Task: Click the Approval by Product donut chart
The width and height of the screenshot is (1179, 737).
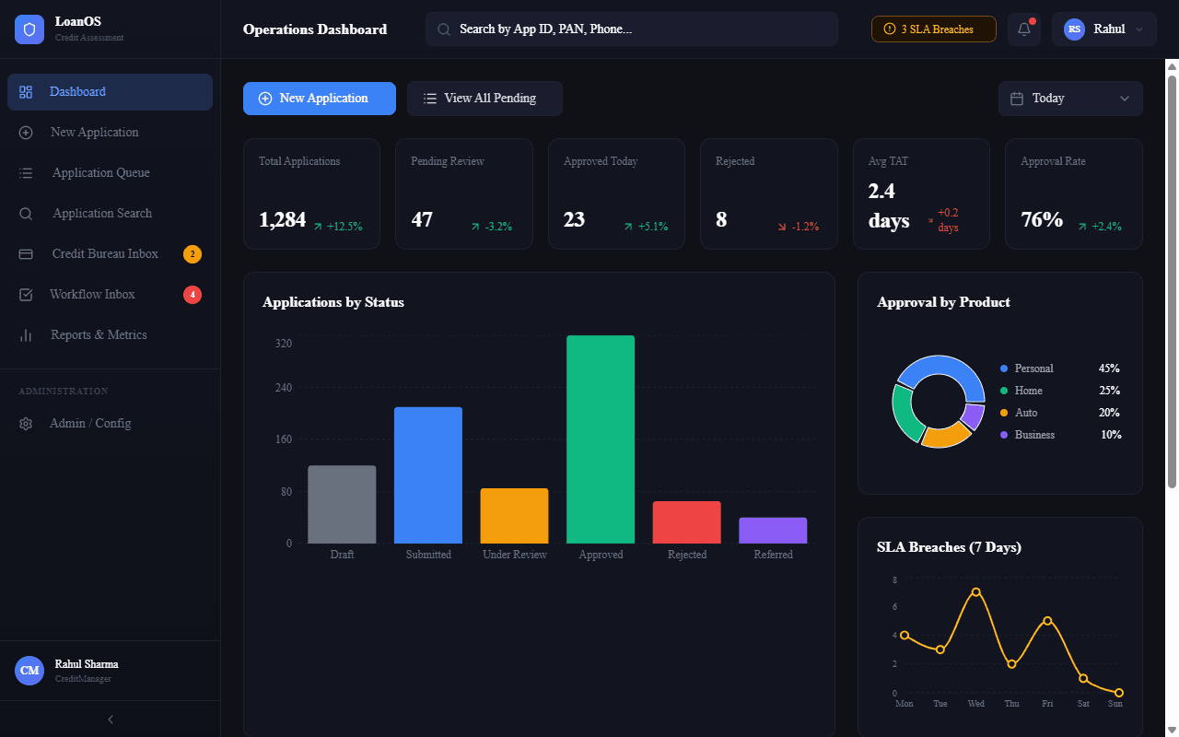Action: pos(939,402)
